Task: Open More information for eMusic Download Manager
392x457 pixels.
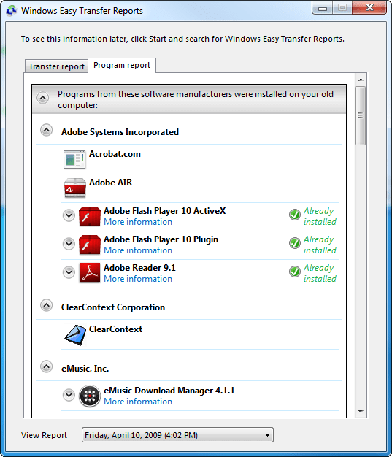Action: [138, 402]
